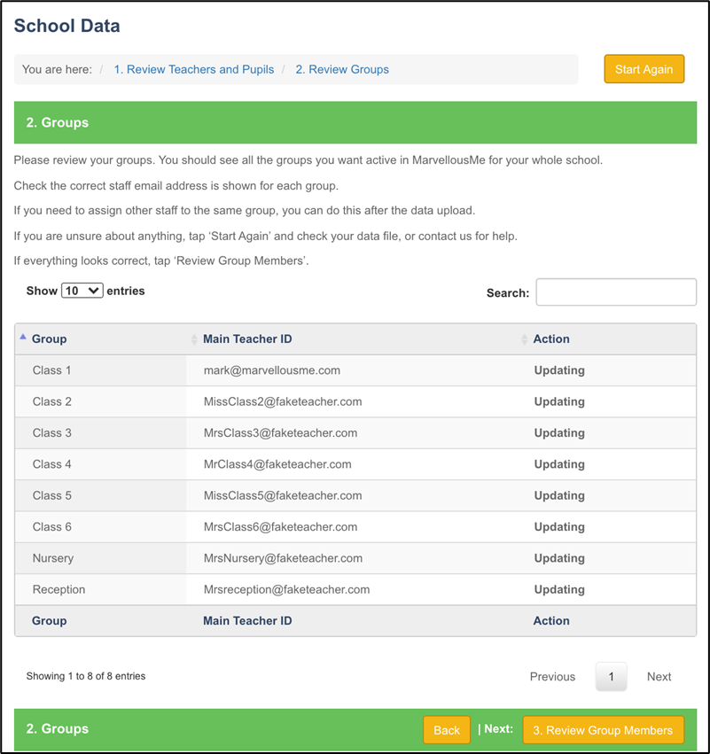Tap the Start Again button
The height and width of the screenshot is (754, 710).
point(644,68)
